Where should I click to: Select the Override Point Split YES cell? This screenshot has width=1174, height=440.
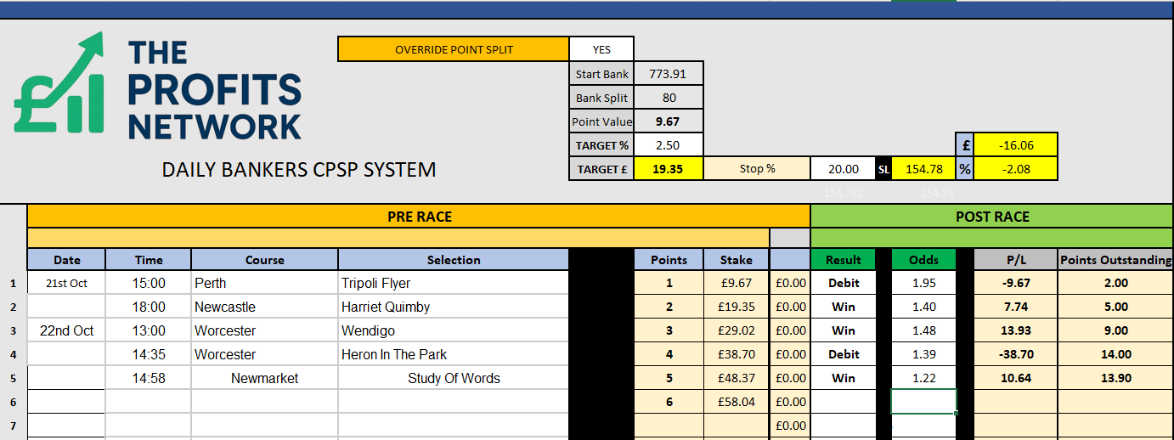(601, 49)
